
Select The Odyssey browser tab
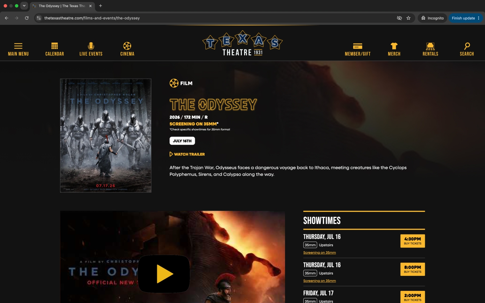coord(62,6)
